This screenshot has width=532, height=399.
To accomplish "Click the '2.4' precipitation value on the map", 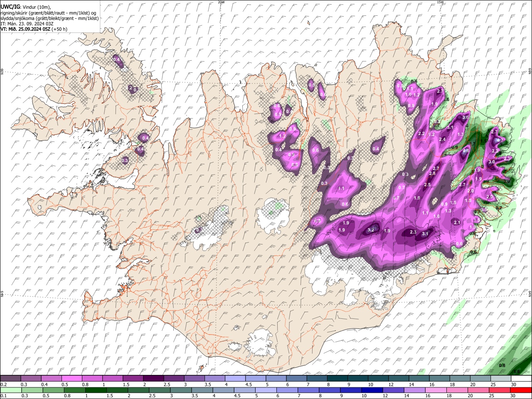I will [x=442, y=139].
